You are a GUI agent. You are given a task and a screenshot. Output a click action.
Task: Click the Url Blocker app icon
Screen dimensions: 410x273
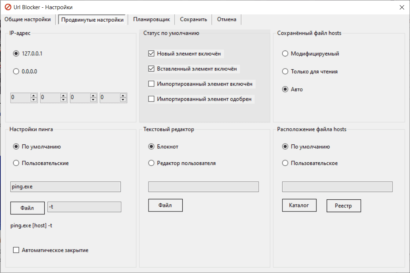[7, 7]
